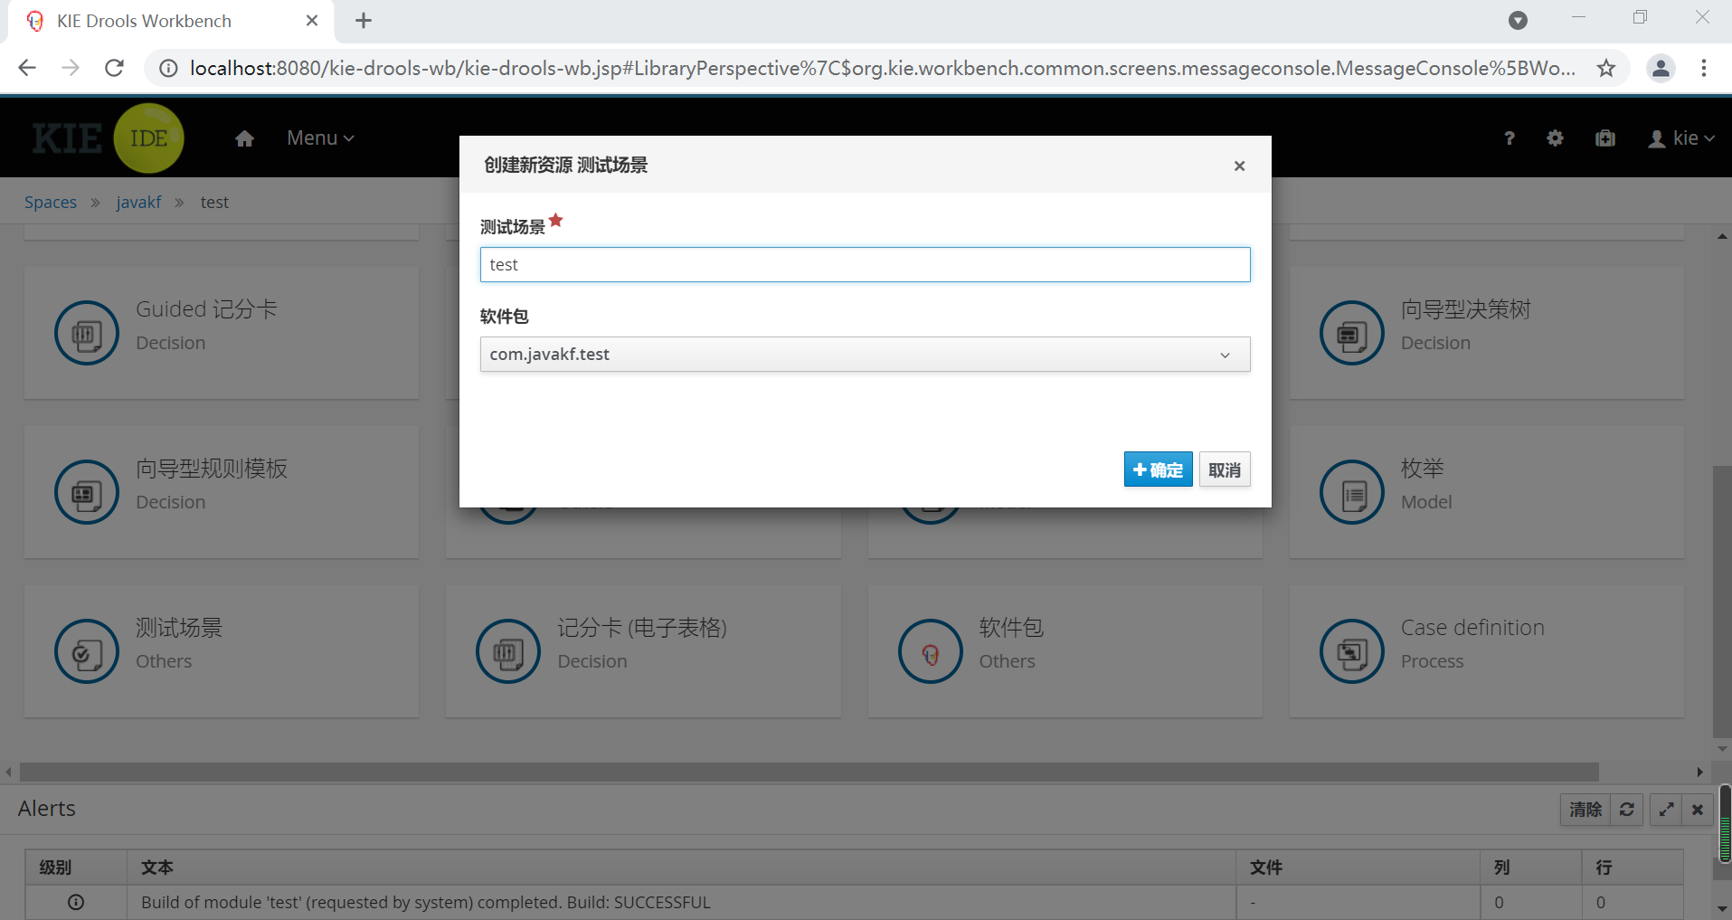Select the 测试场景 Others asset icon

[86, 650]
